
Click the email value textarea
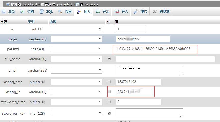[x=149, y=70]
